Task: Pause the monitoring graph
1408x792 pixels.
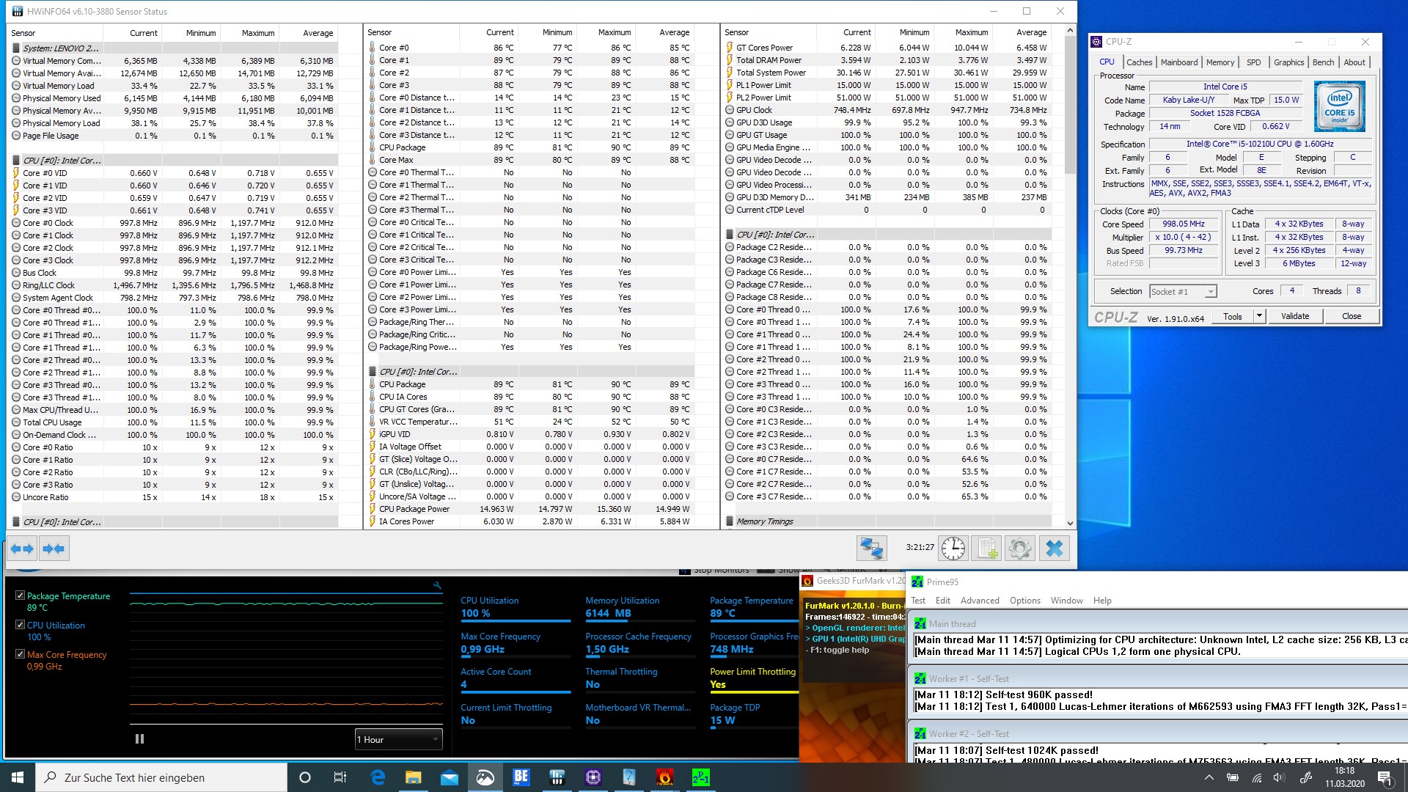Action: tap(139, 739)
